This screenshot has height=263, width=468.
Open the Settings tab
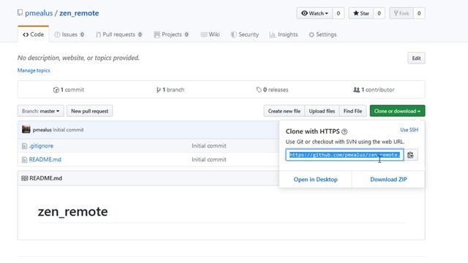(322, 34)
